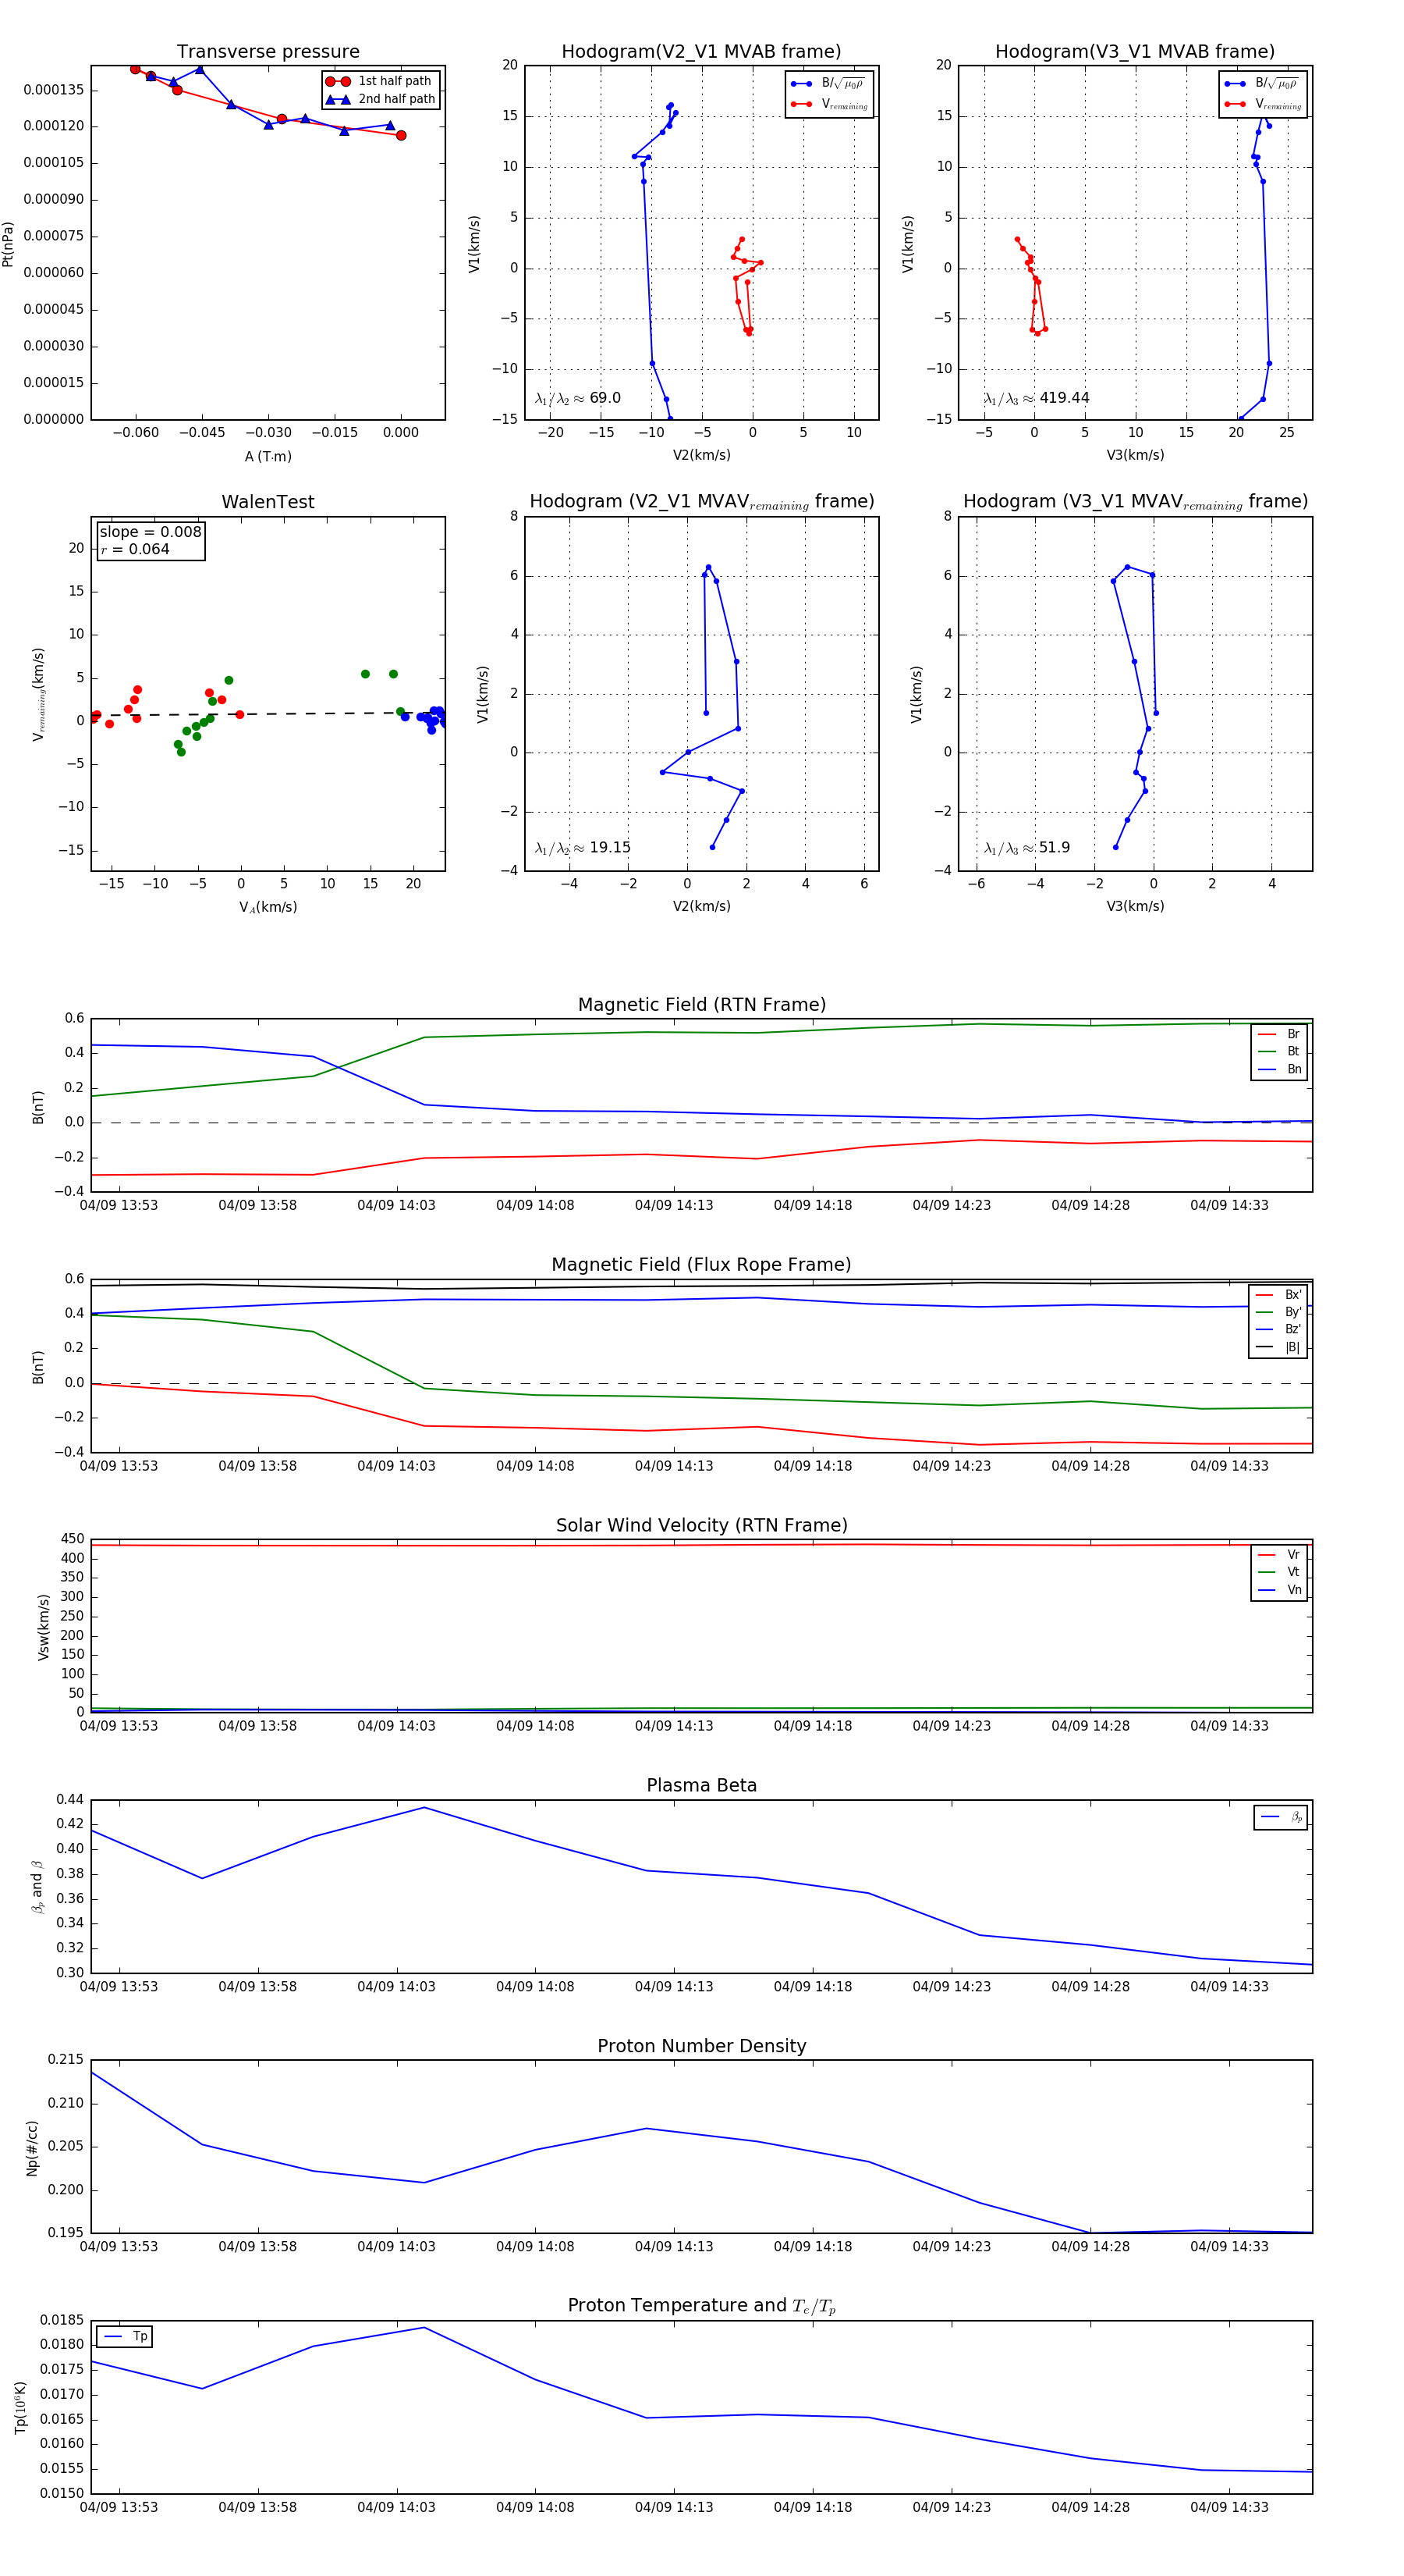Image resolution: width=1404 pixels, height=2576 pixels.
Task: Click the 'WalenTest' plot title
Action: 268,502
